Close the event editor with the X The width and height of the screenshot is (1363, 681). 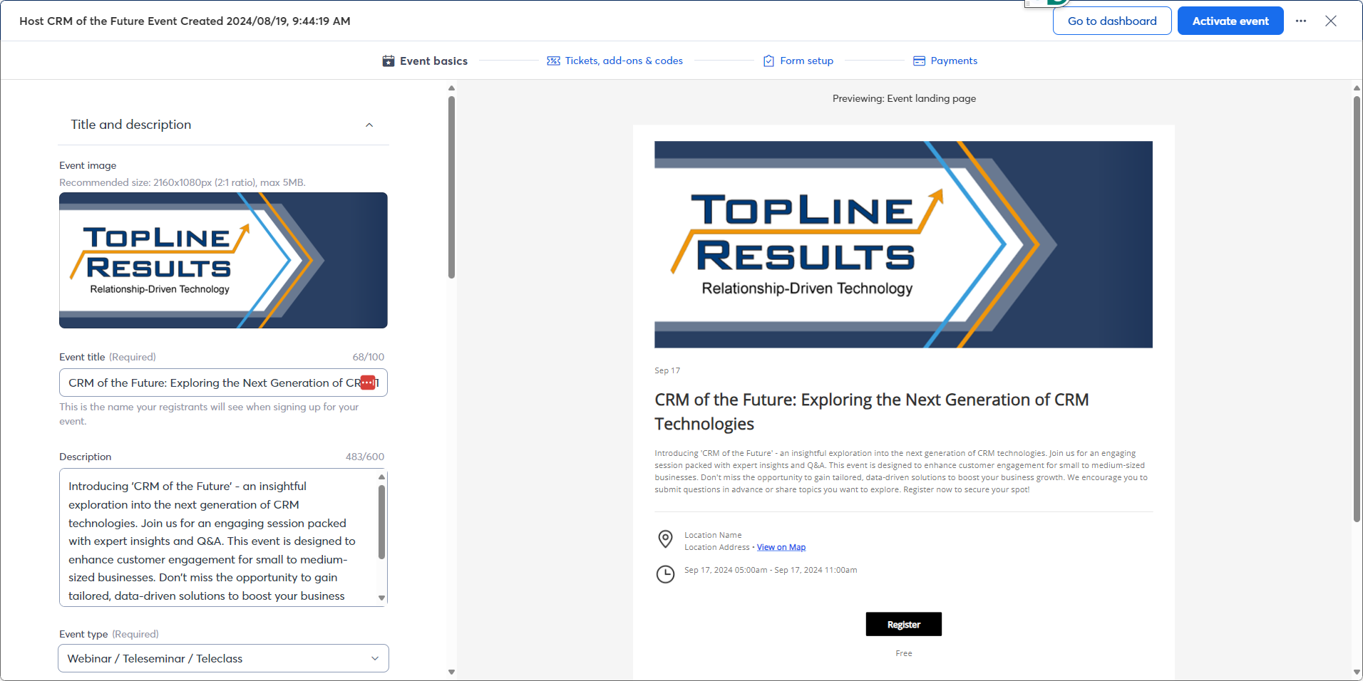tap(1331, 21)
